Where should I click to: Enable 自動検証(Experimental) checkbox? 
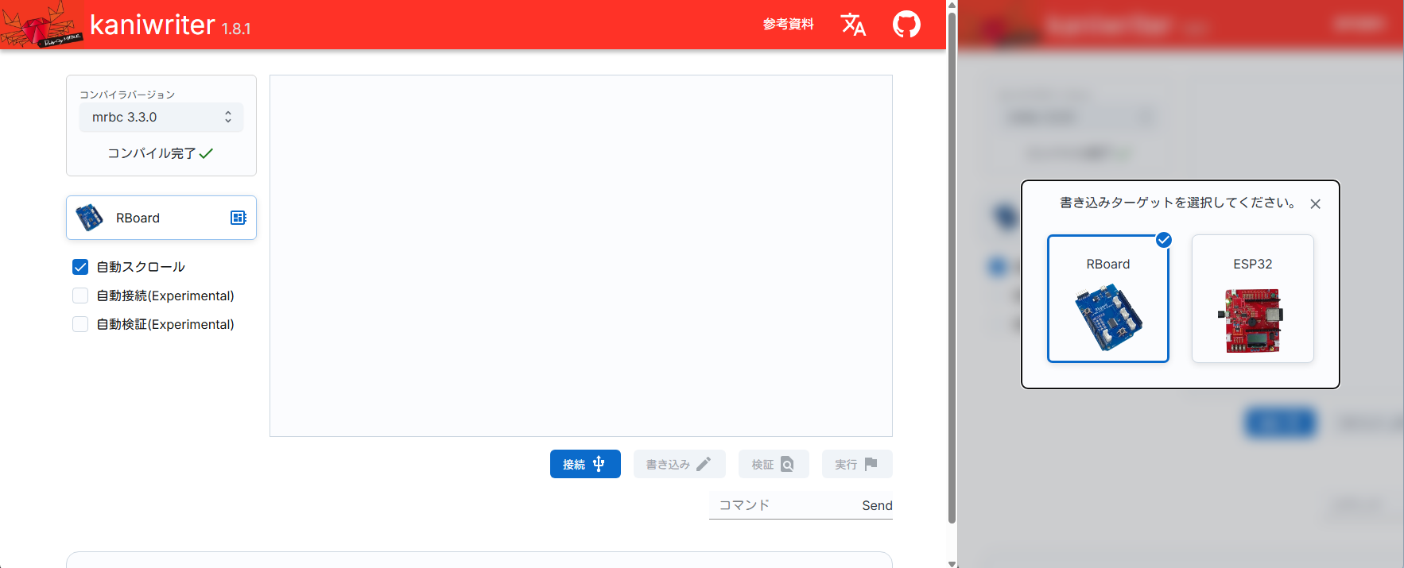80,324
